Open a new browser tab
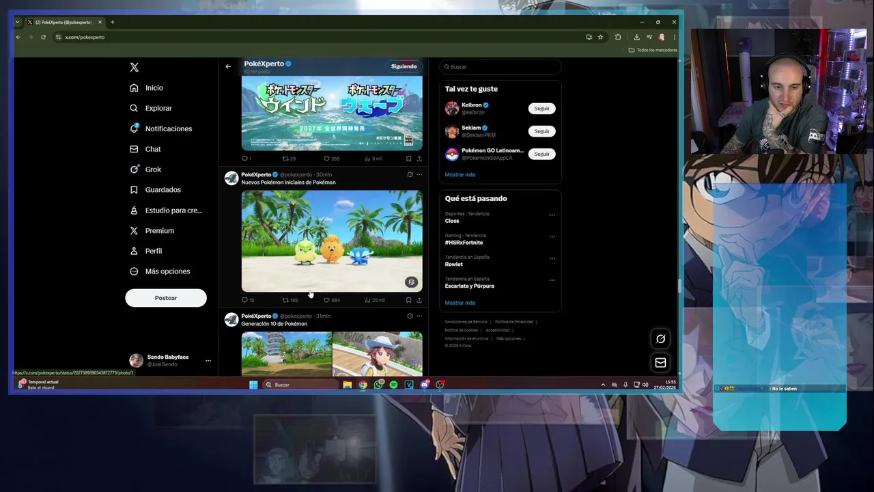This screenshot has width=874, height=492. click(113, 22)
